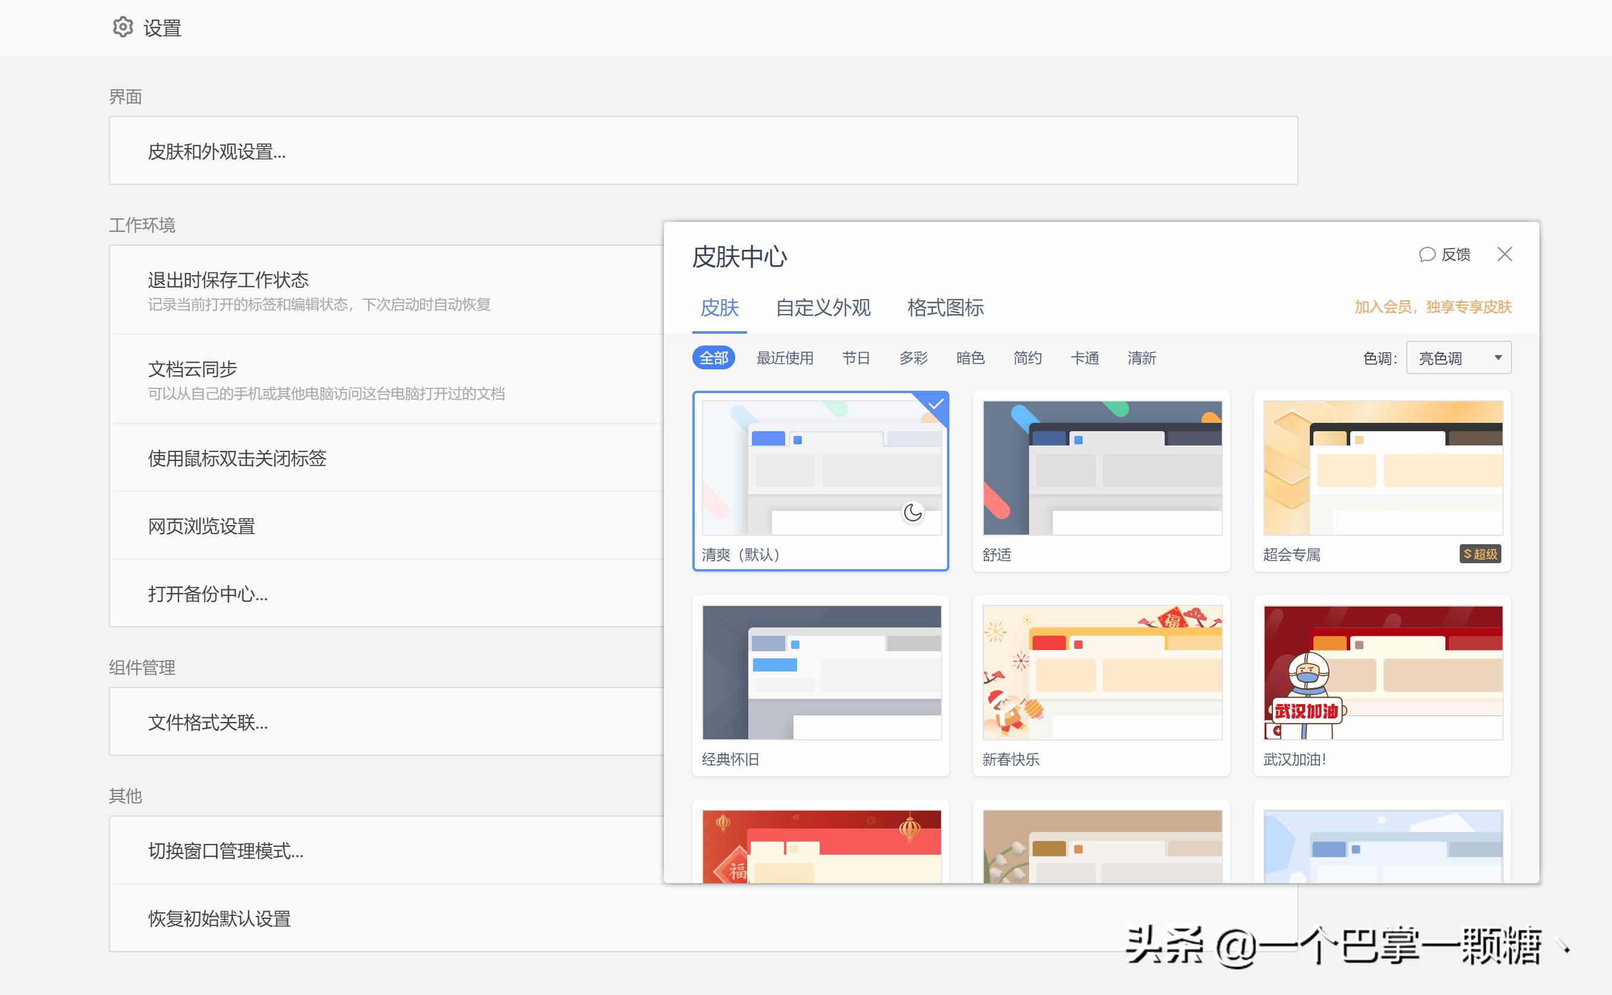
Task: Click the feedback speech bubble icon
Action: click(x=1427, y=255)
